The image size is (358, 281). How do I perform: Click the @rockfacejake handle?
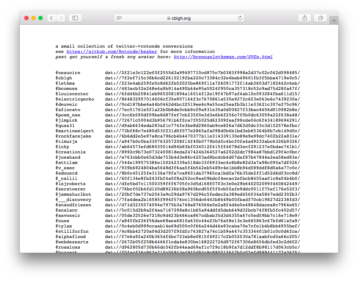74,136
